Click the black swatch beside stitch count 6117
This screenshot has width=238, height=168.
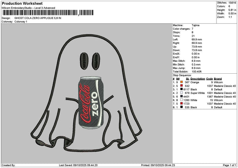[x=181, y=89]
